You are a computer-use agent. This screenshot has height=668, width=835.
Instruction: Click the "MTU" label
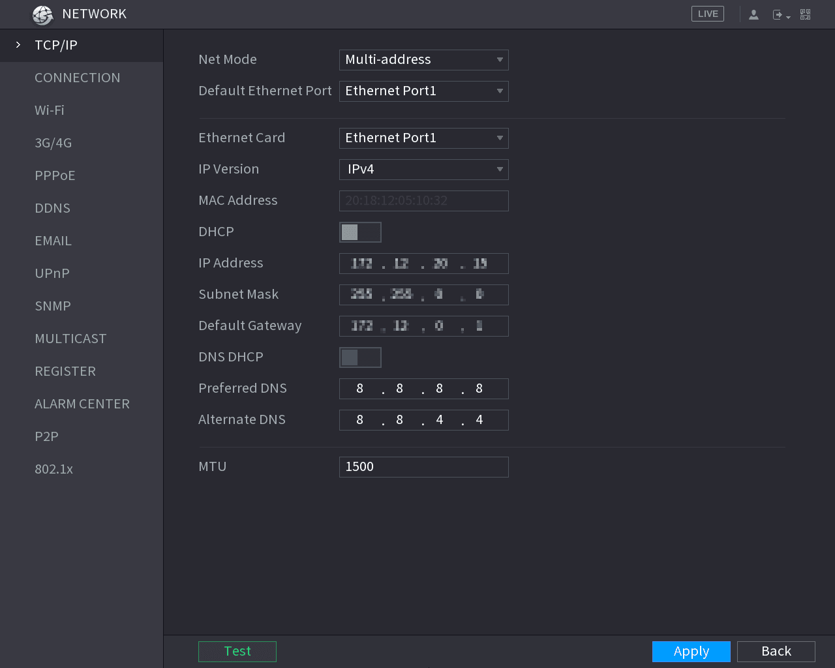213,466
